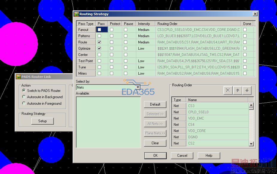Check Pause box for Route row
The height and width of the screenshot is (174, 277).
126,42
